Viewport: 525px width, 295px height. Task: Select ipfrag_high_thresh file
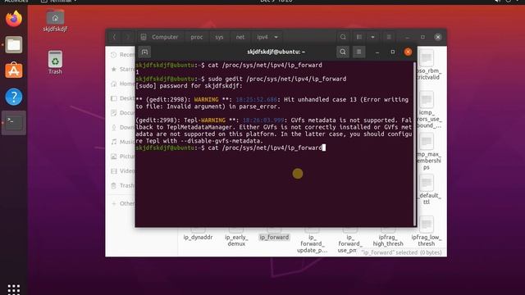pos(388,240)
